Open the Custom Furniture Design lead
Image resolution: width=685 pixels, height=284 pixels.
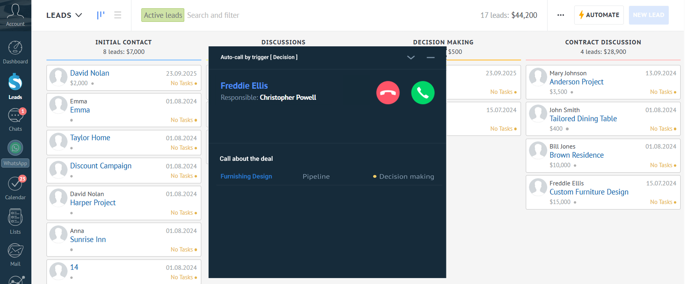click(589, 192)
